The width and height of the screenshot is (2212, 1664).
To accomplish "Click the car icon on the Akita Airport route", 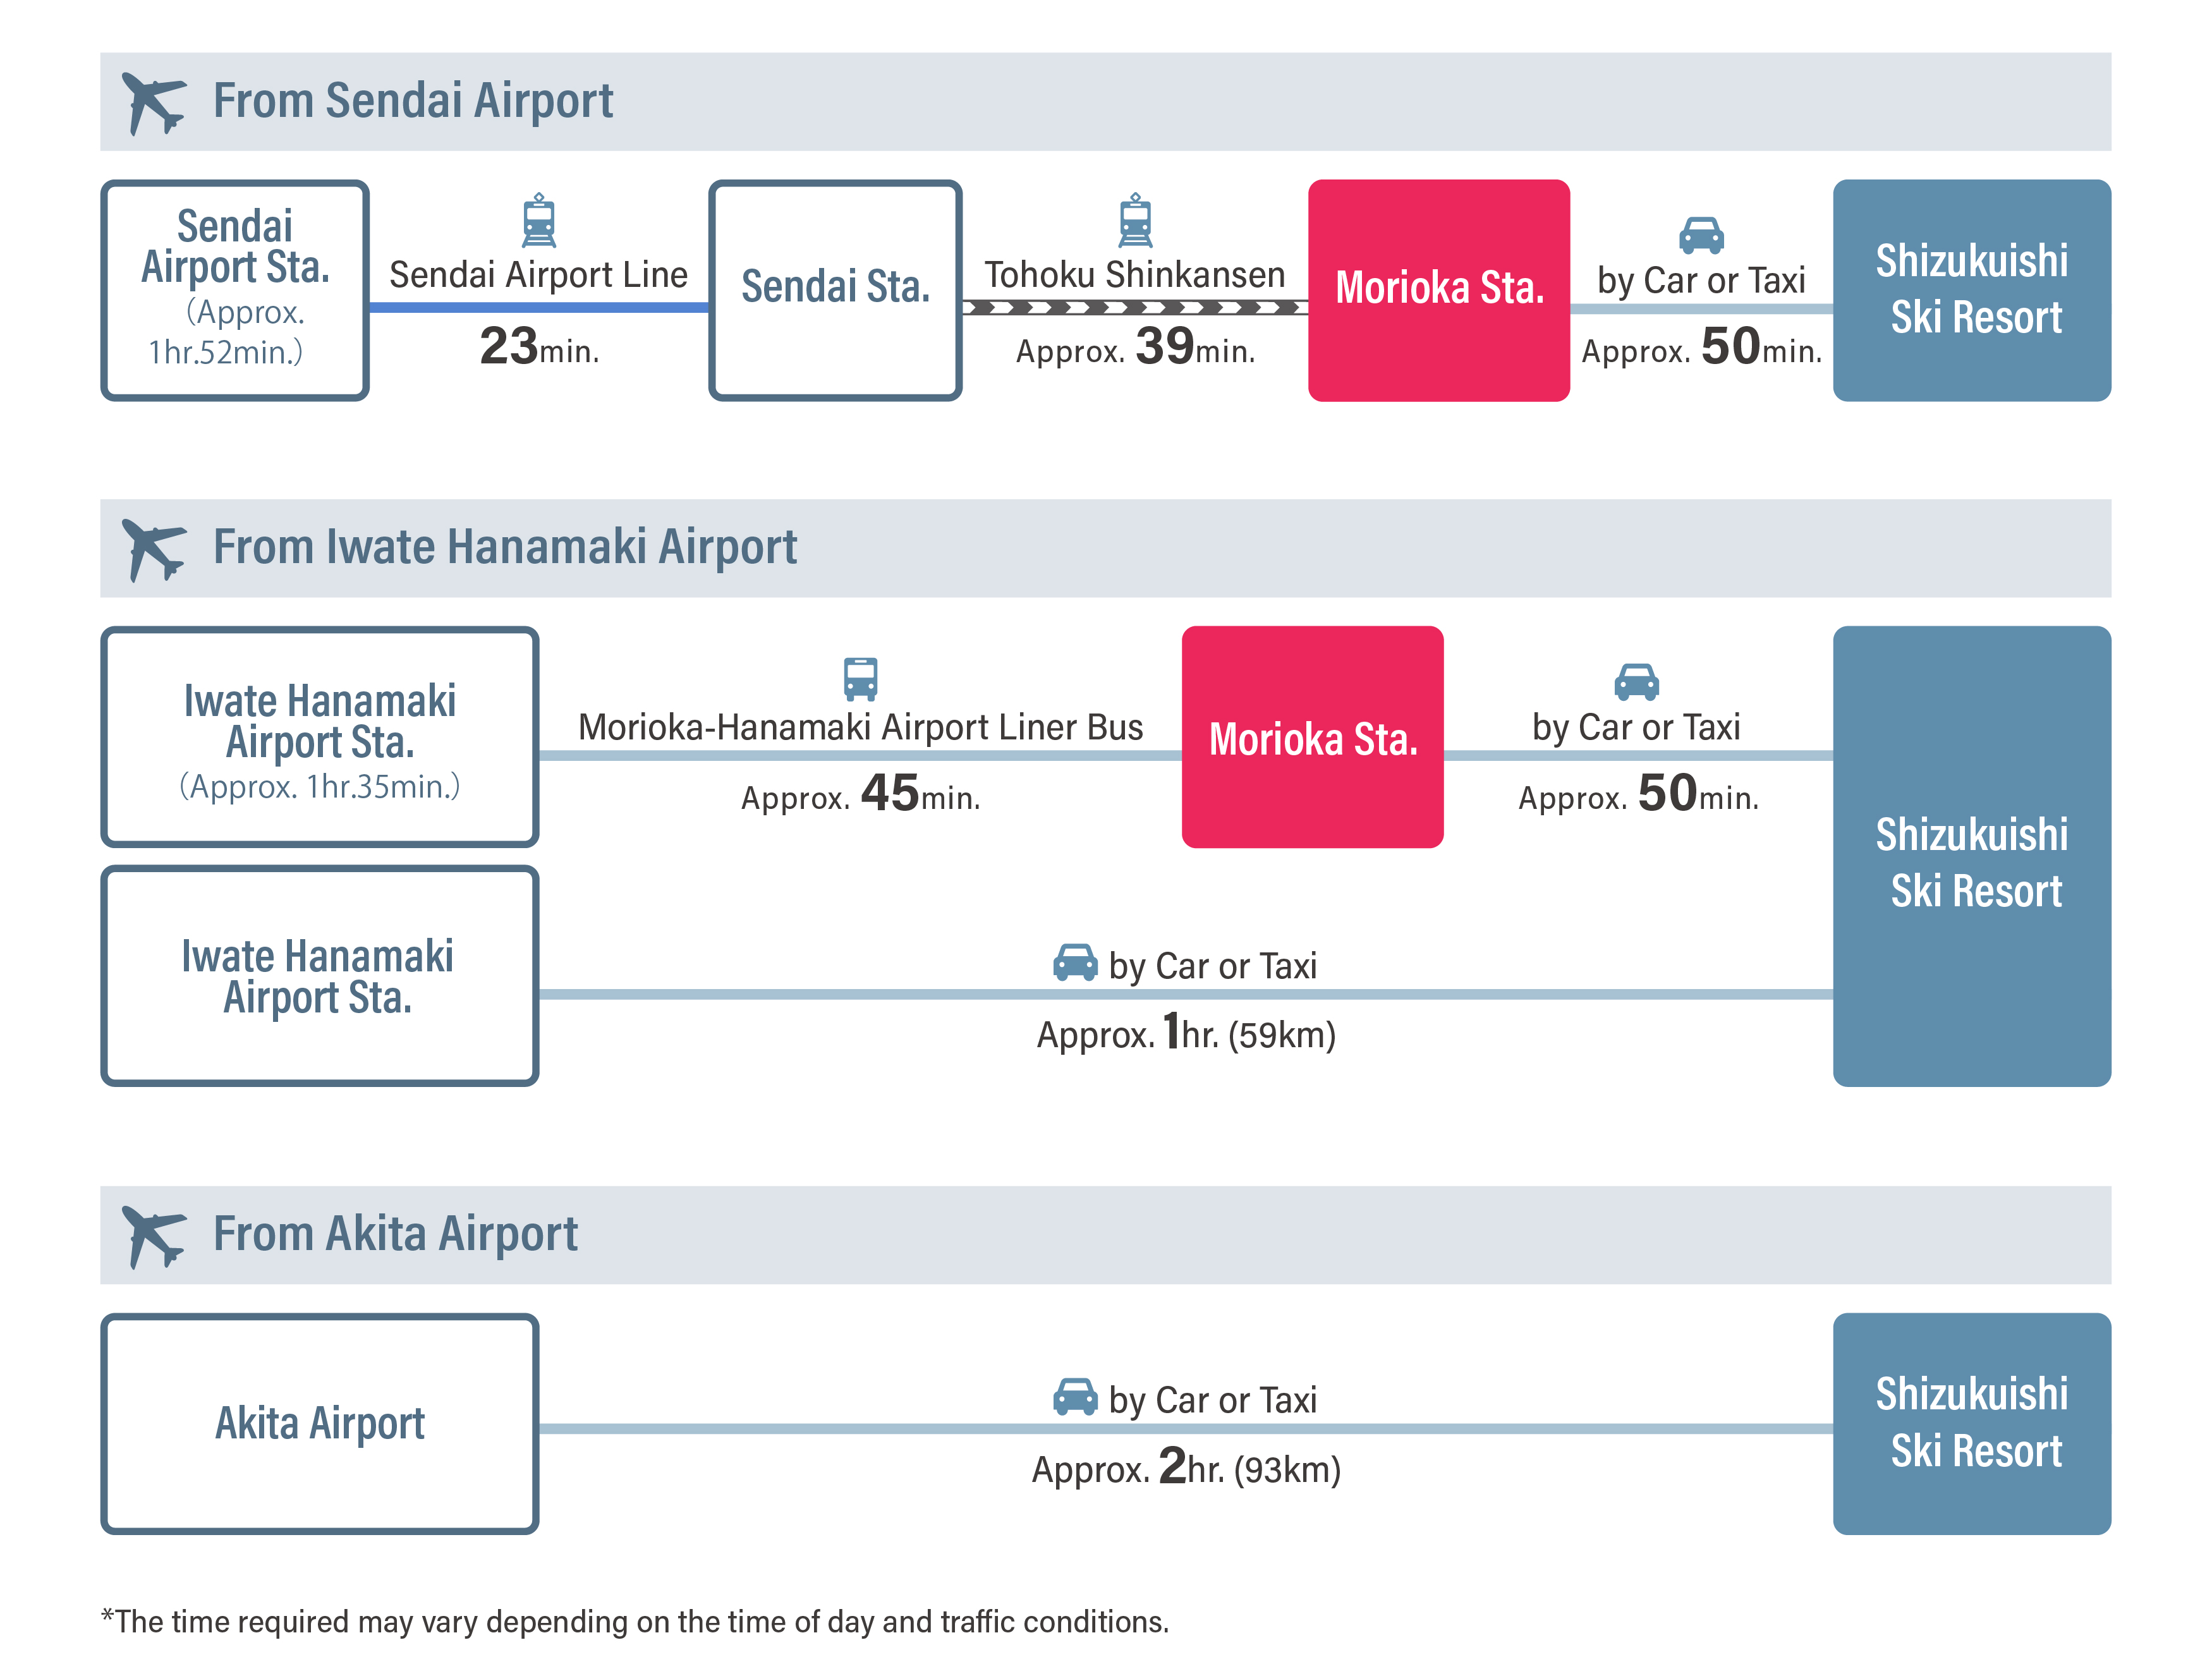I will point(1075,1397).
